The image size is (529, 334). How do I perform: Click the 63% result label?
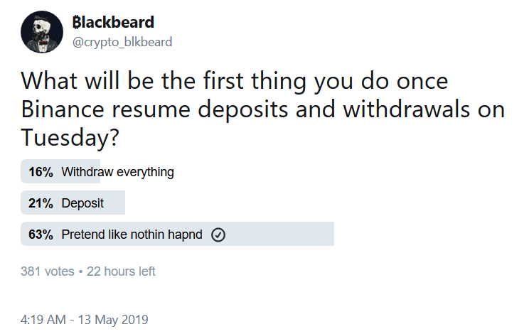[41, 235]
